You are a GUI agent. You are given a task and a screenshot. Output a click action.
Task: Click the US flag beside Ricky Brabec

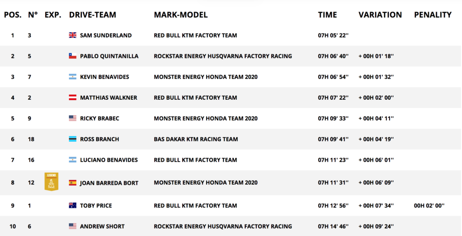(x=73, y=118)
